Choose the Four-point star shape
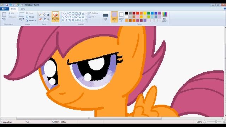 66,20
